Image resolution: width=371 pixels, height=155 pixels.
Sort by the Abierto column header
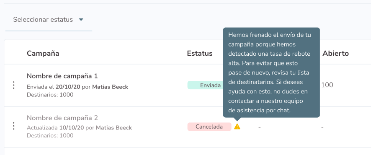335,54
